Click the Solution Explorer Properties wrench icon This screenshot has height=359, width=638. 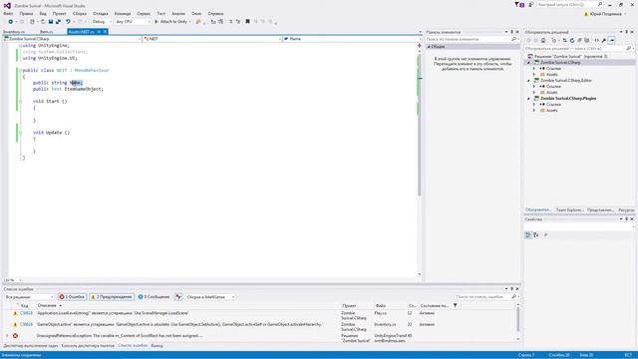click(x=604, y=40)
